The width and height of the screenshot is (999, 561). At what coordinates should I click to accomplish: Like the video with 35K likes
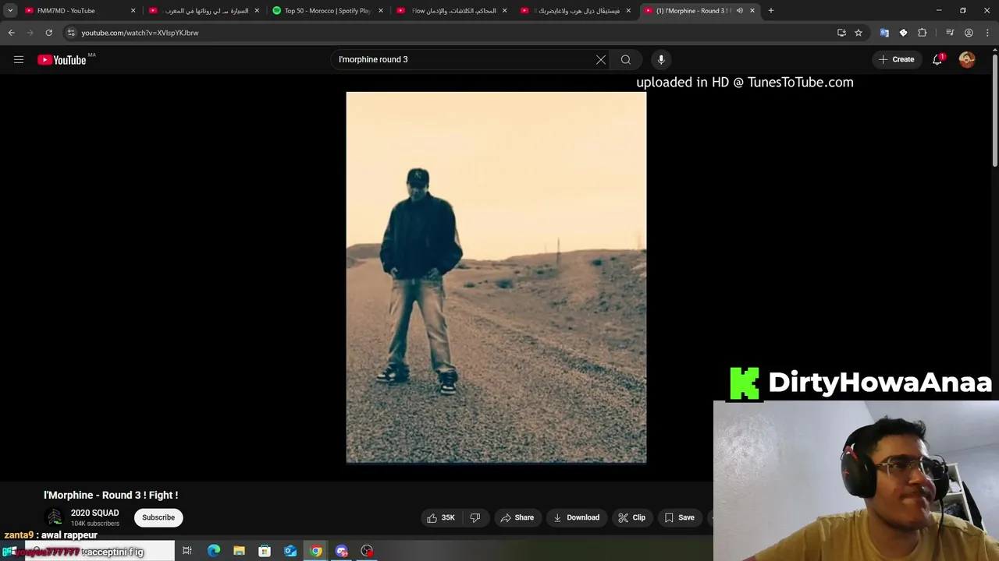[441, 517]
